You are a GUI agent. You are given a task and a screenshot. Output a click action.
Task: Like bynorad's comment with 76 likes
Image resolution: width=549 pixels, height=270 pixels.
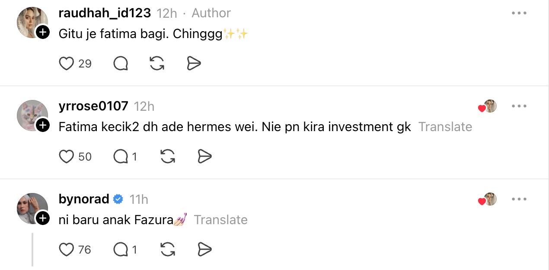(67, 250)
